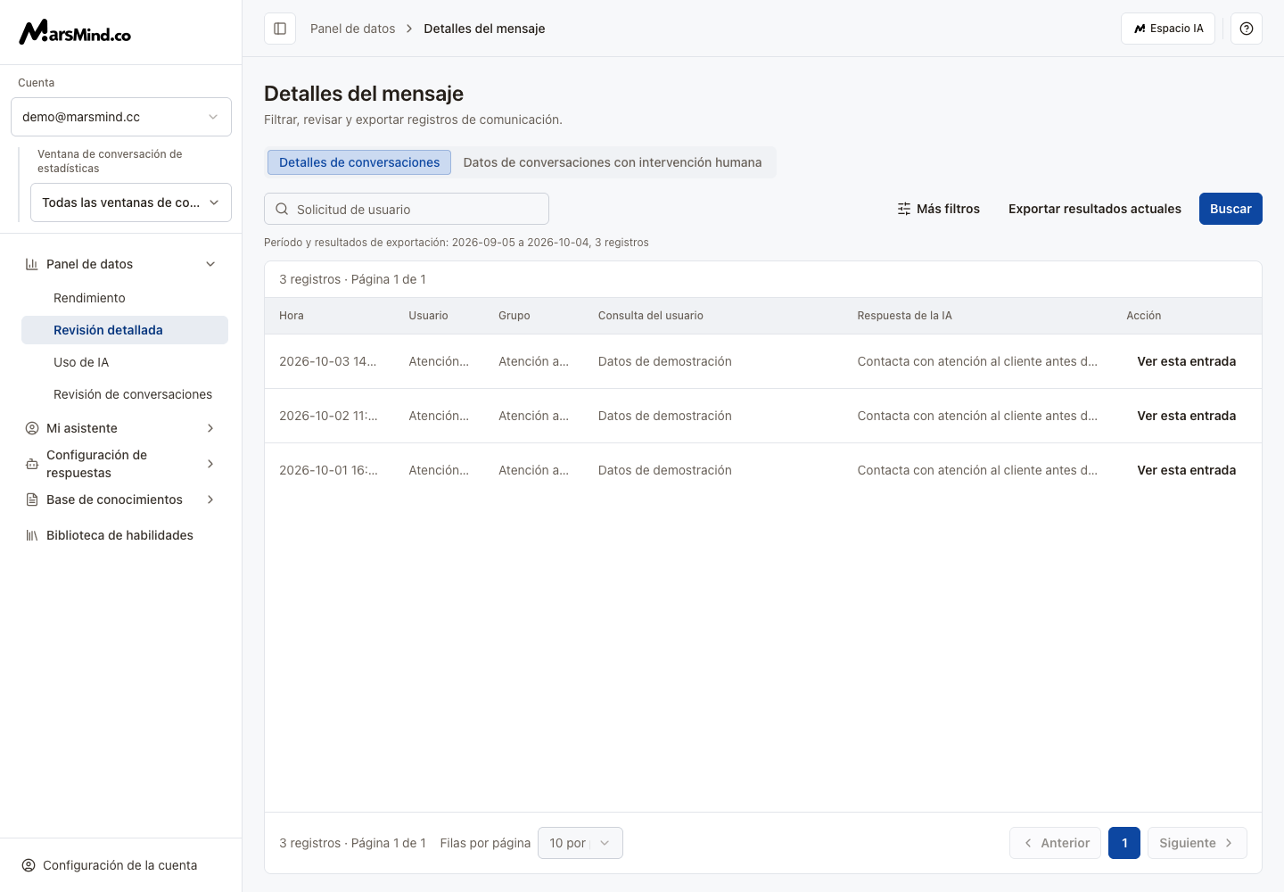Toggle the sidebar panel icon
1284x892 pixels.
point(280,29)
